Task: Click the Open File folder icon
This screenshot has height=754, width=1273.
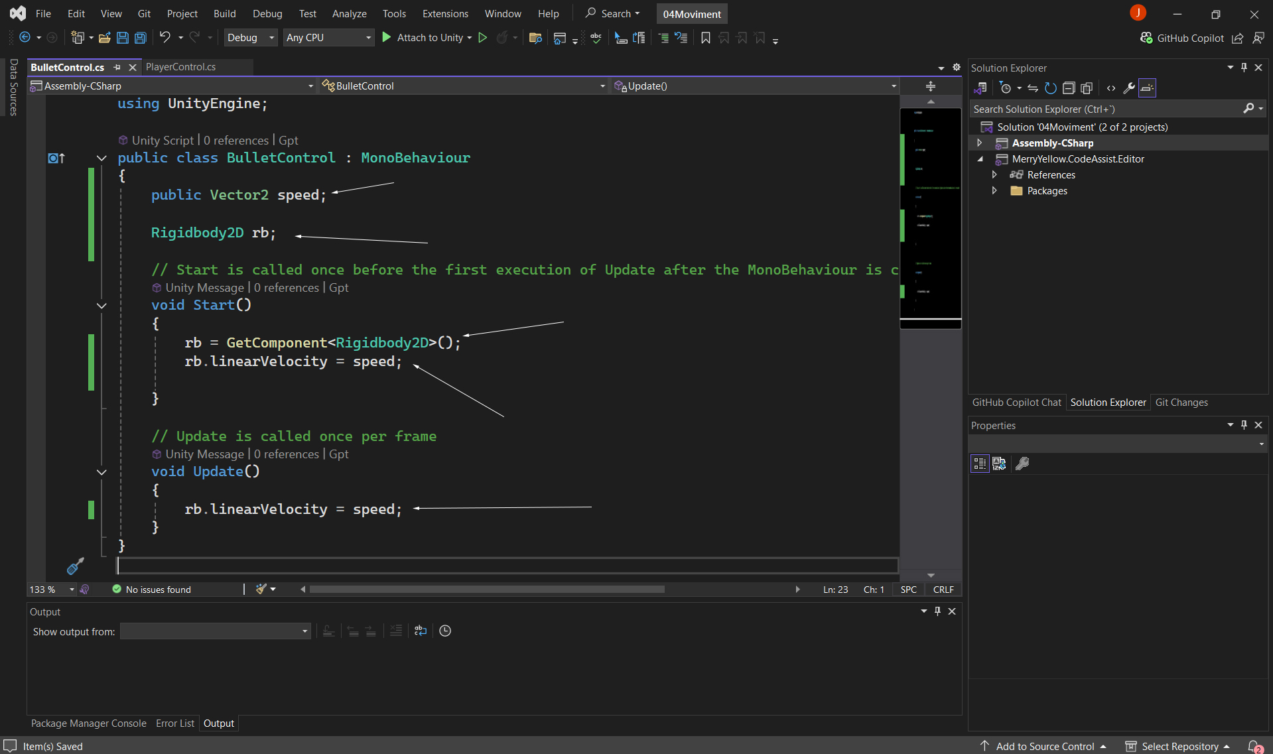Action: pos(104,38)
